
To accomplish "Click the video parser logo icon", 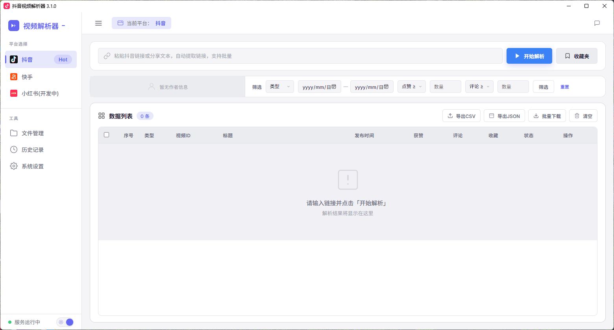I will coord(14,26).
